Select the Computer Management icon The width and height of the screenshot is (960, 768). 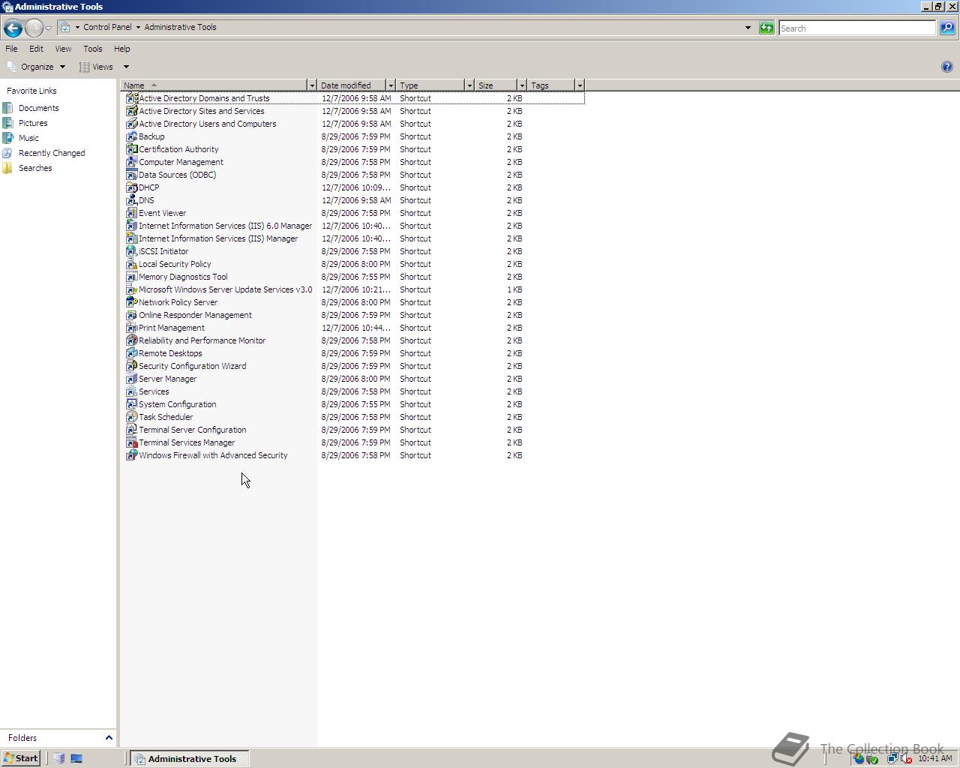click(131, 162)
